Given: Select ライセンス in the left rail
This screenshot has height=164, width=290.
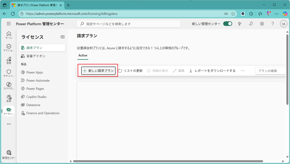Looking at the screenshot, I should pos(9,111).
